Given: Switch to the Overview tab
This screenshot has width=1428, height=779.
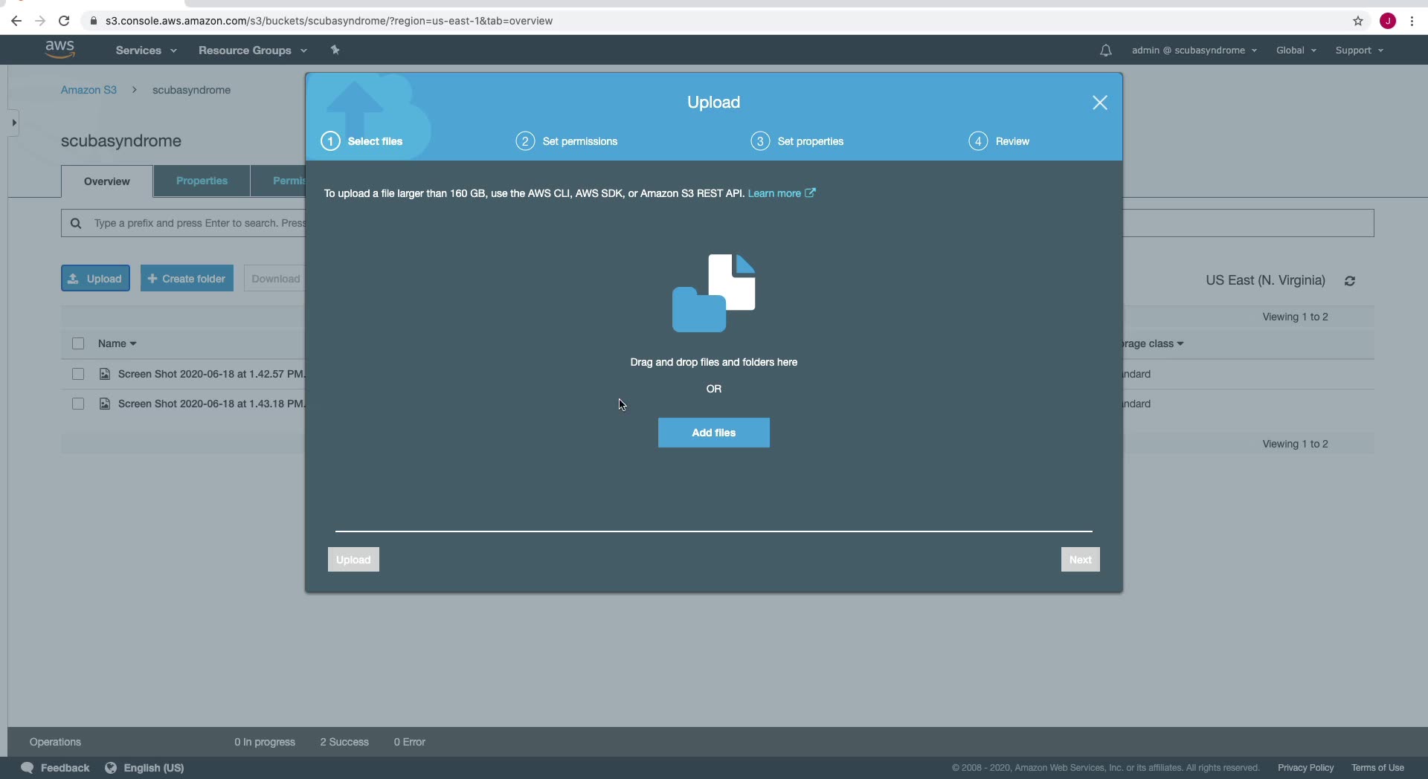Looking at the screenshot, I should click(107, 181).
